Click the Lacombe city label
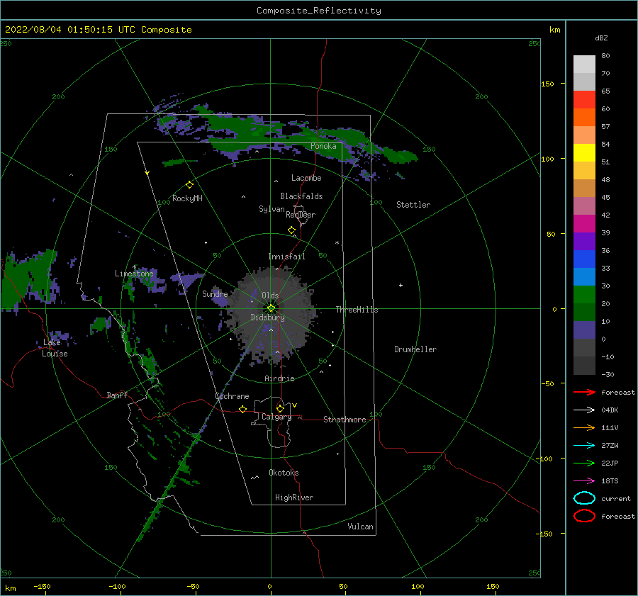The width and height of the screenshot is (638, 596). pyautogui.click(x=306, y=178)
